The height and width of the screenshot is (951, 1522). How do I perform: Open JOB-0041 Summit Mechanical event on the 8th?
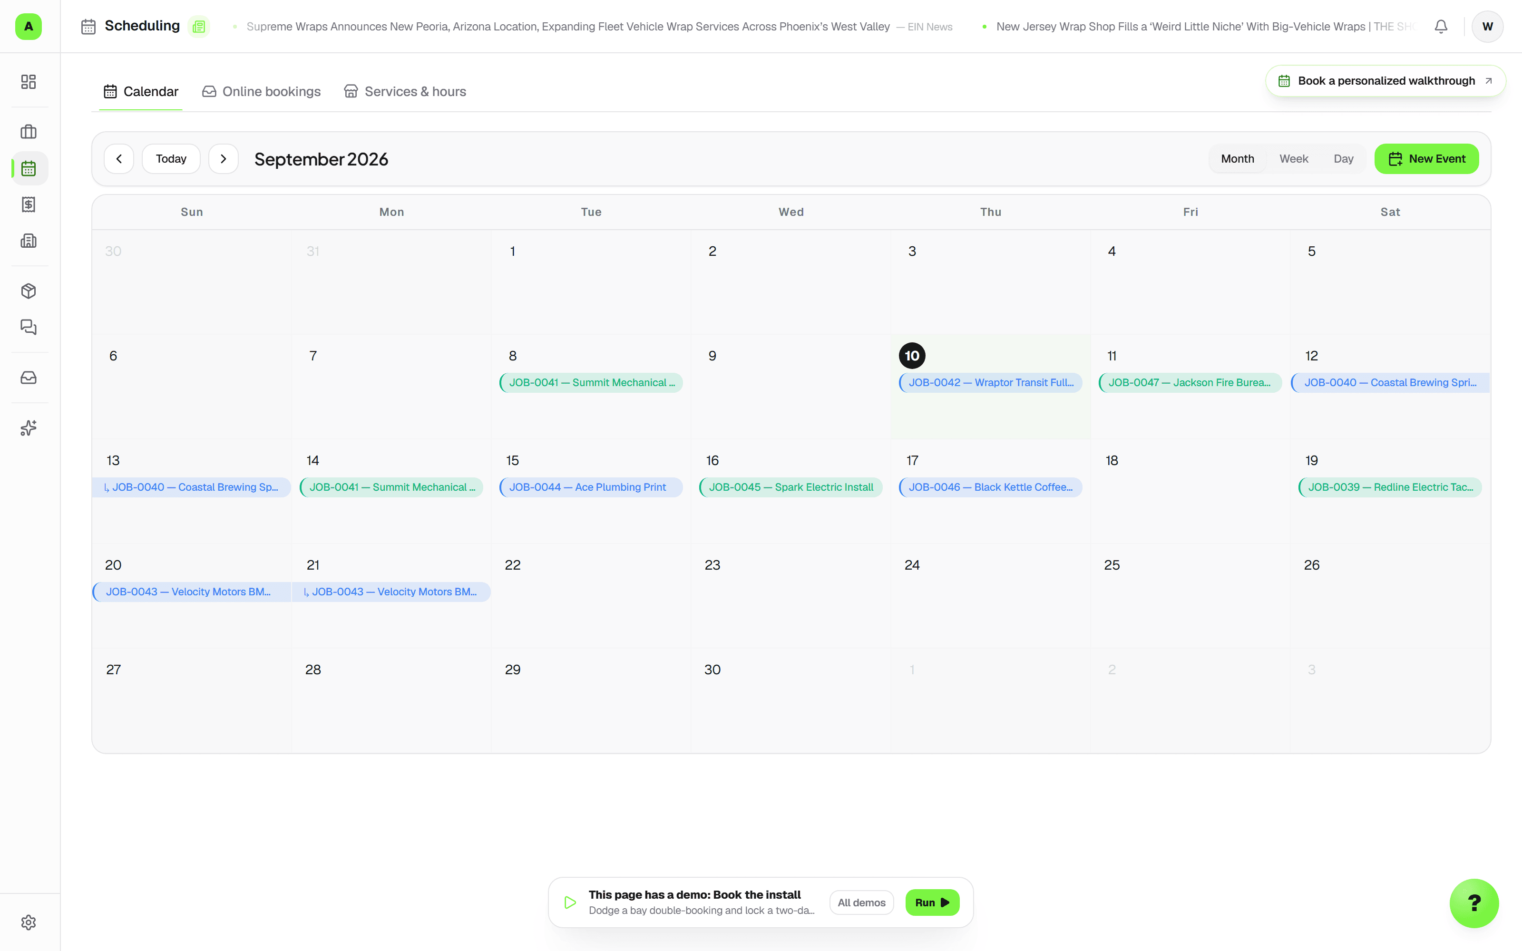[x=591, y=382]
